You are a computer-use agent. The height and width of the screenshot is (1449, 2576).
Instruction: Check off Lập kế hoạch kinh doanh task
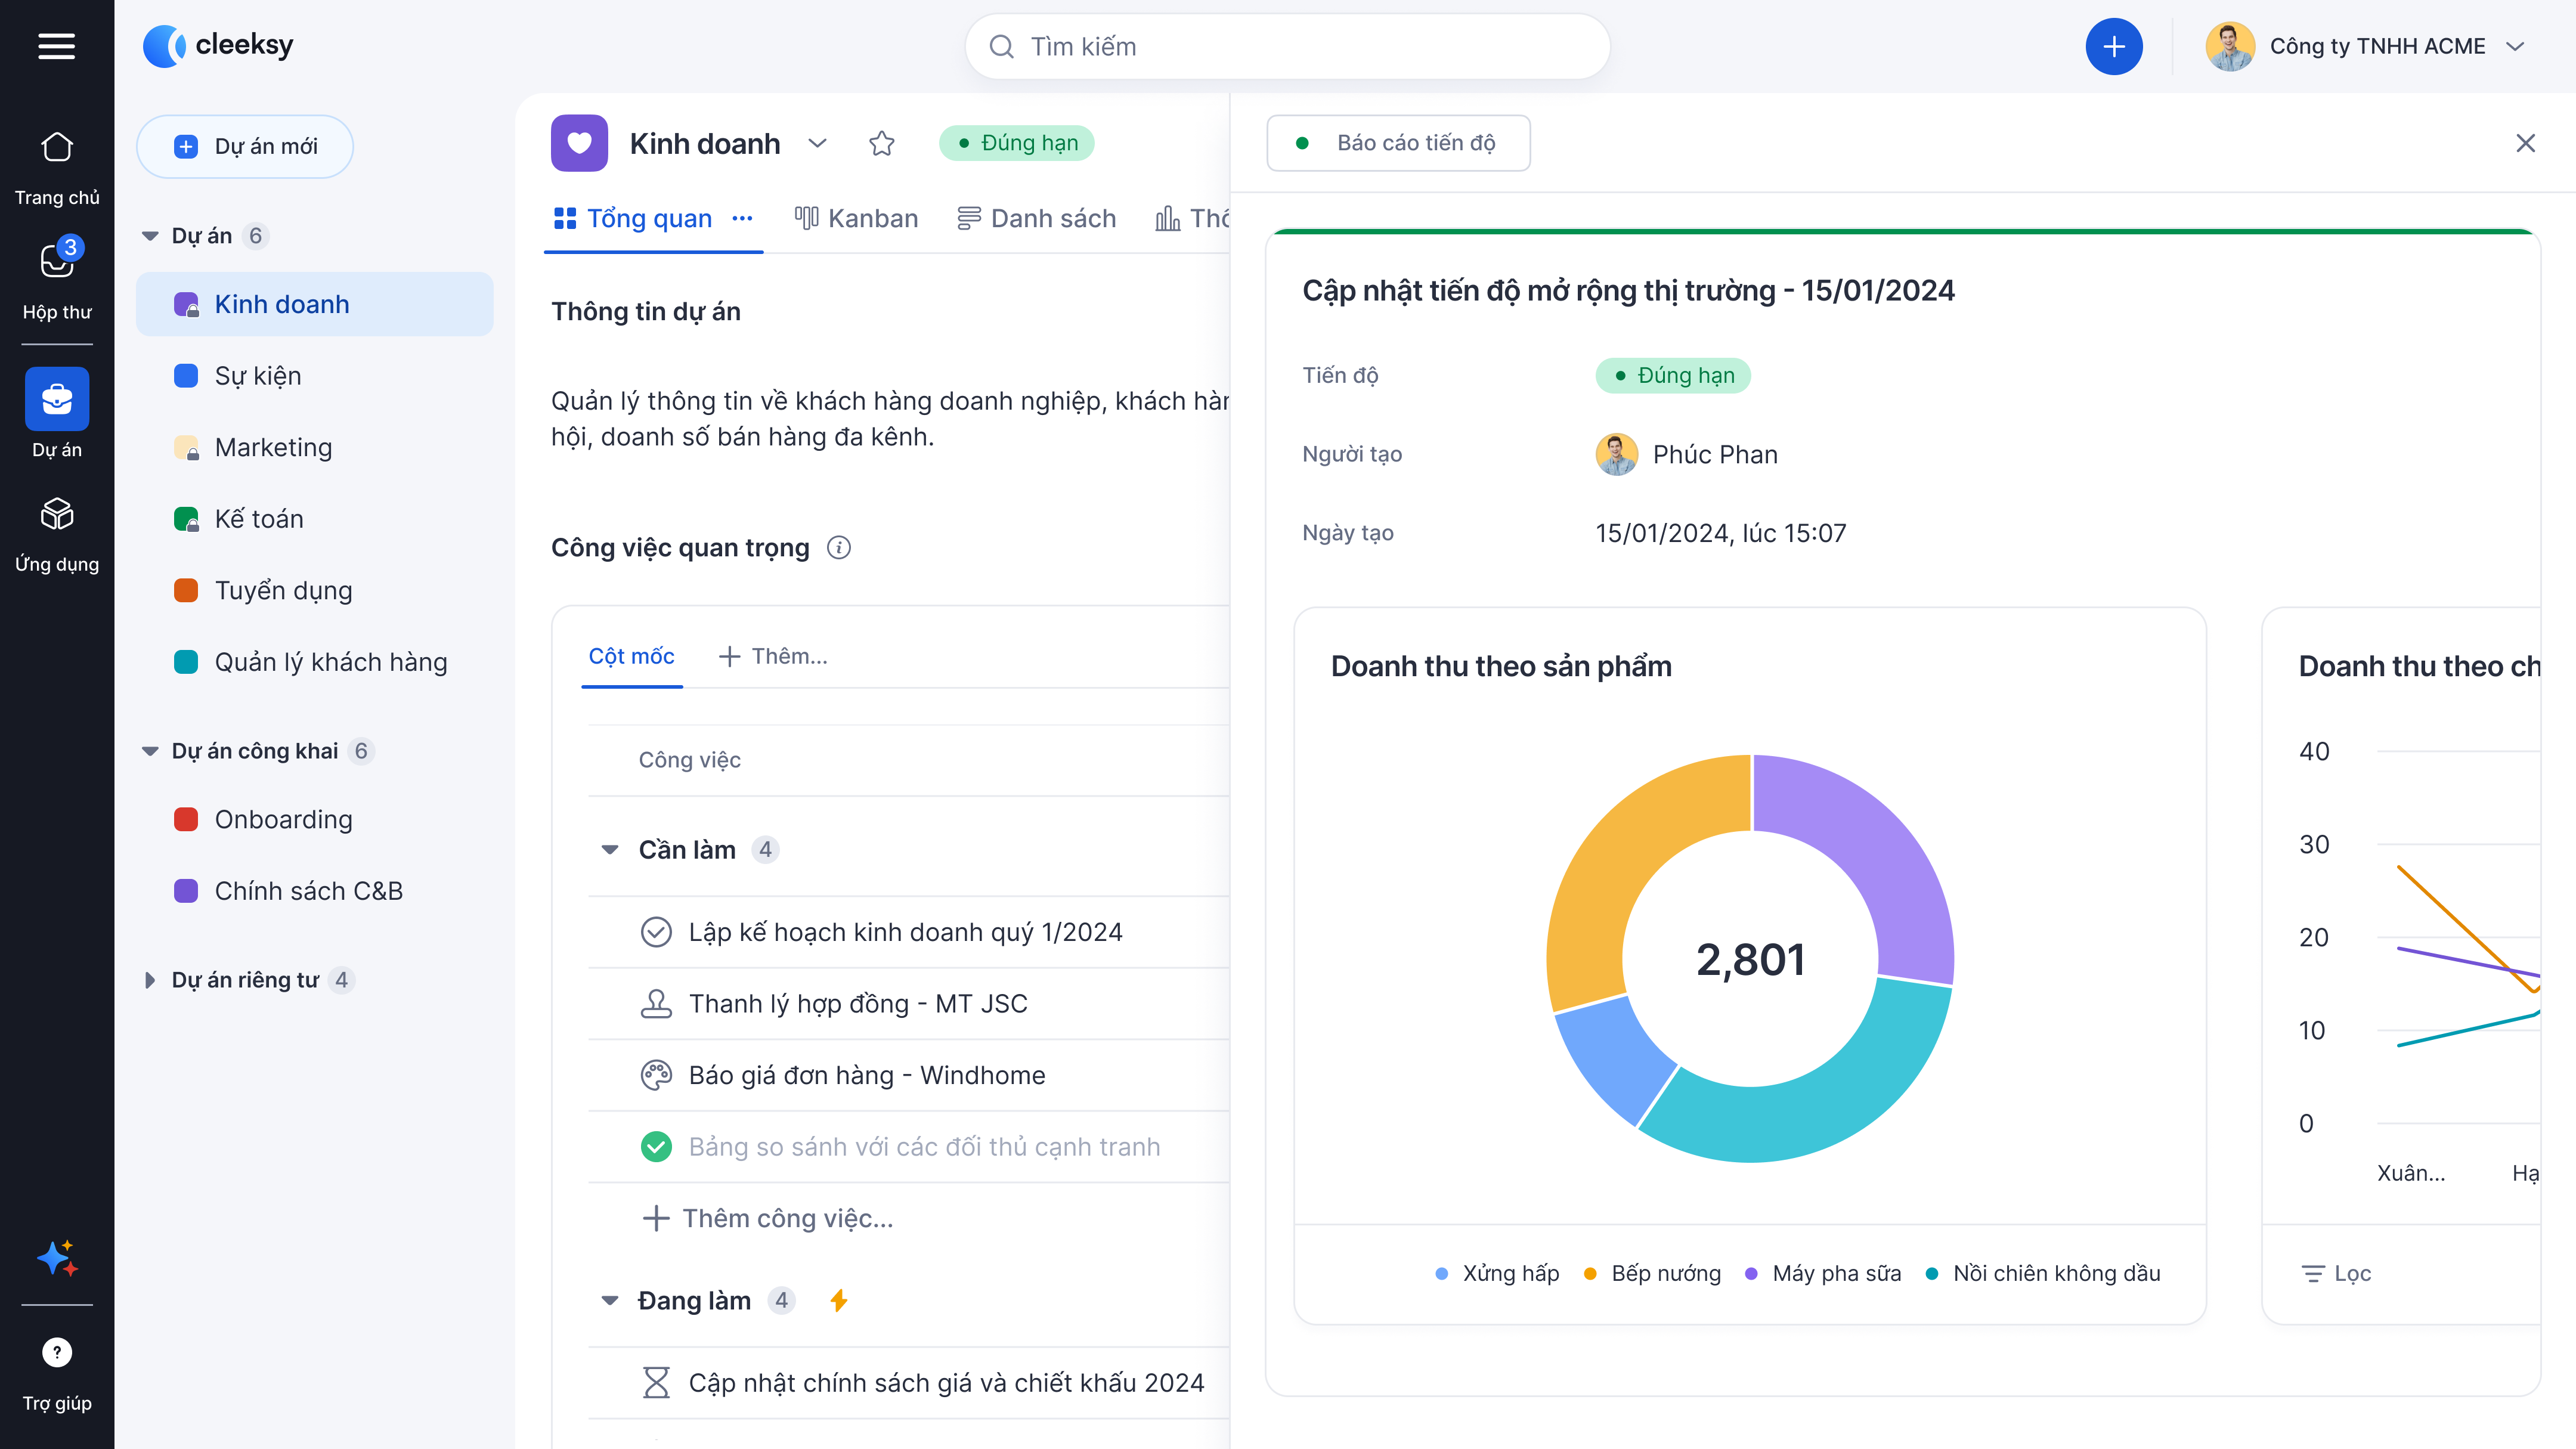click(x=656, y=932)
